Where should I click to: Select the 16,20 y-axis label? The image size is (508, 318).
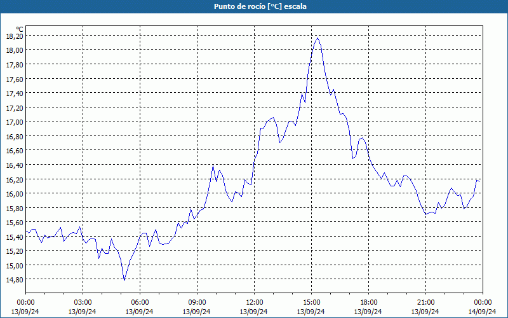pos(15,179)
